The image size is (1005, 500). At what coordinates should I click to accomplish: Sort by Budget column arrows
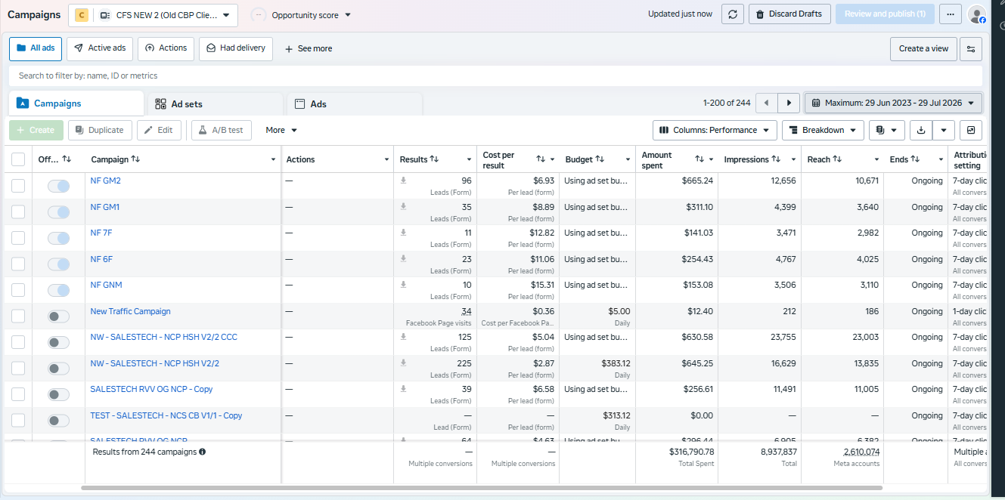pos(600,159)
